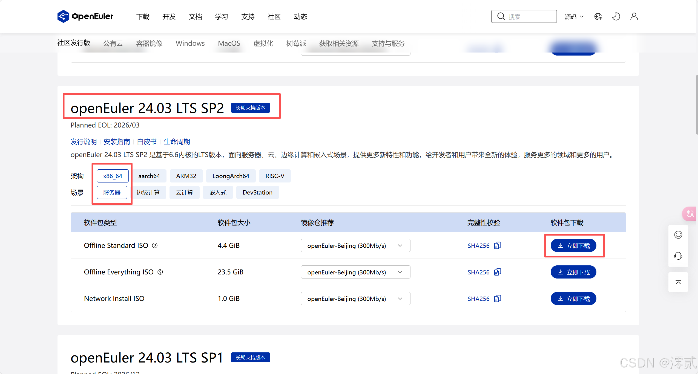
Task: Select the 云计算 scenario option
Action: [184, 192]
